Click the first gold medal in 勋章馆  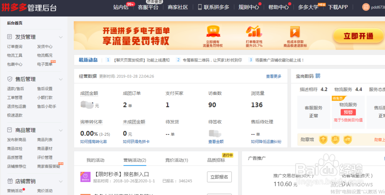pyautogui.click(x=323, y=140)
